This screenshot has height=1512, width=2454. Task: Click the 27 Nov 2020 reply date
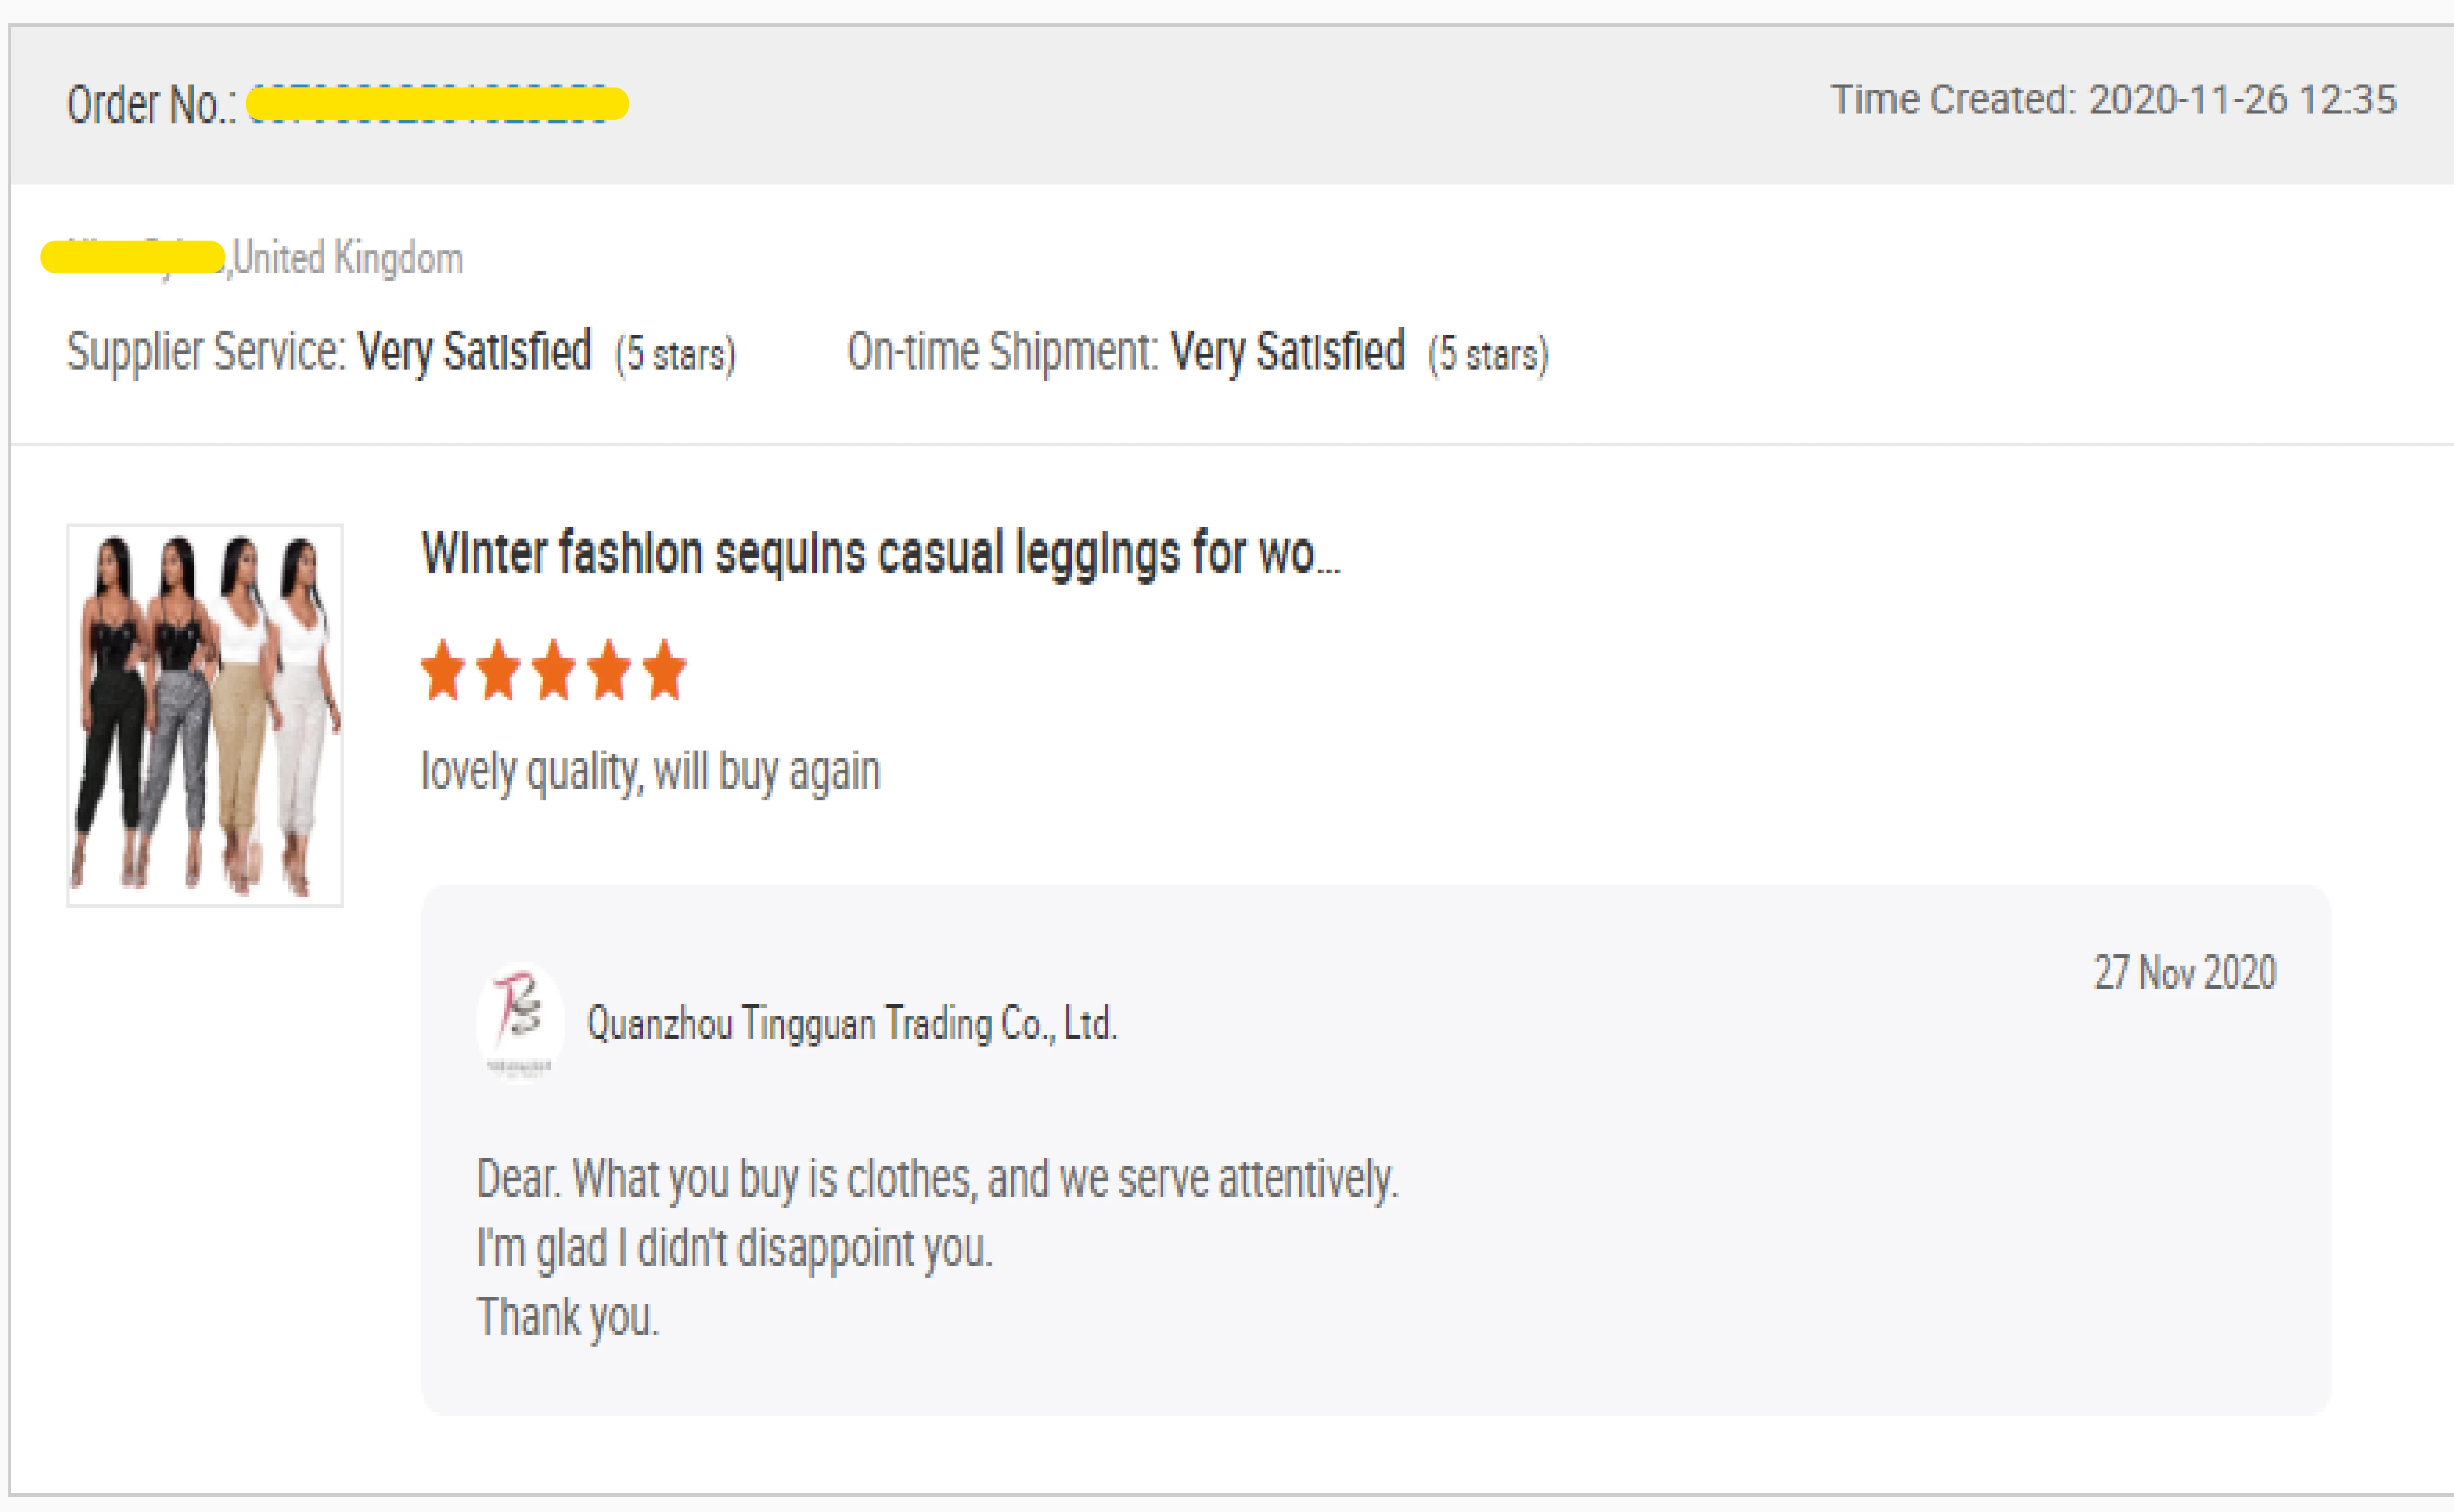click(2185, 973)
